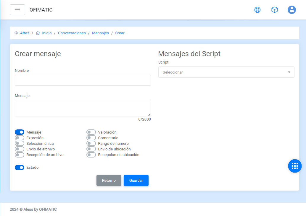Click the home icon in breadcrumb

coord(38,33)
